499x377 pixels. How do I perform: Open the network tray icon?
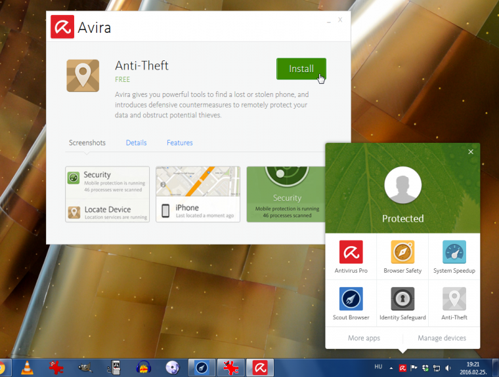coord(437,368)
